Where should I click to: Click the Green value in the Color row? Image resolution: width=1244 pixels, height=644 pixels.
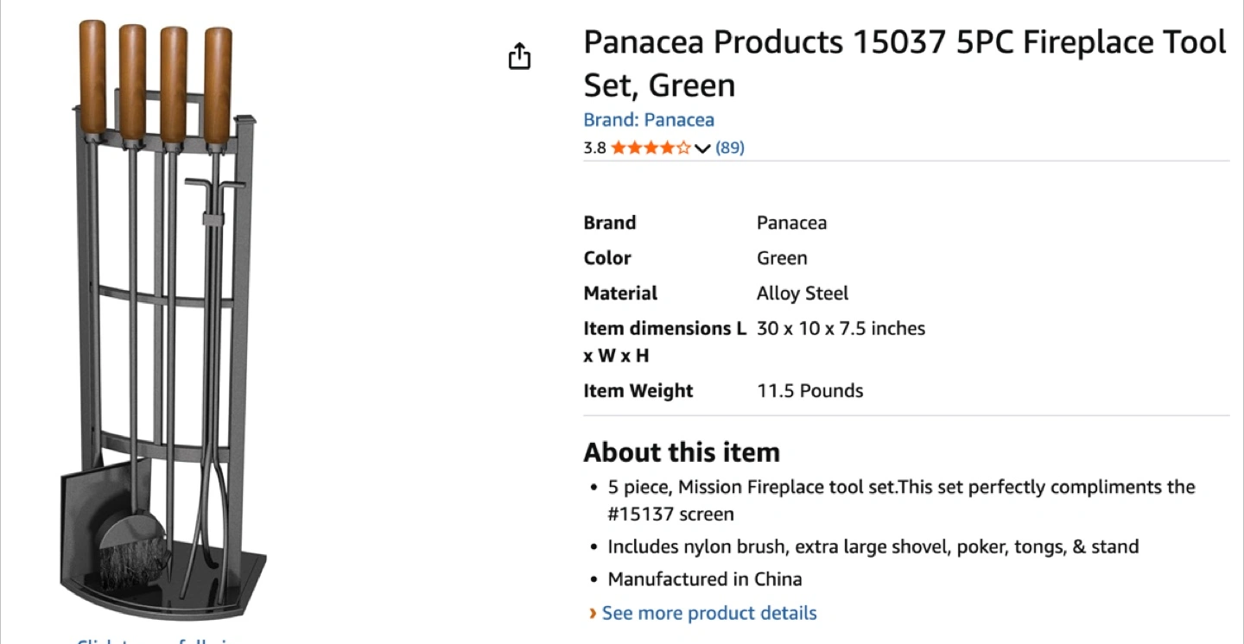(x=782, y=258)
